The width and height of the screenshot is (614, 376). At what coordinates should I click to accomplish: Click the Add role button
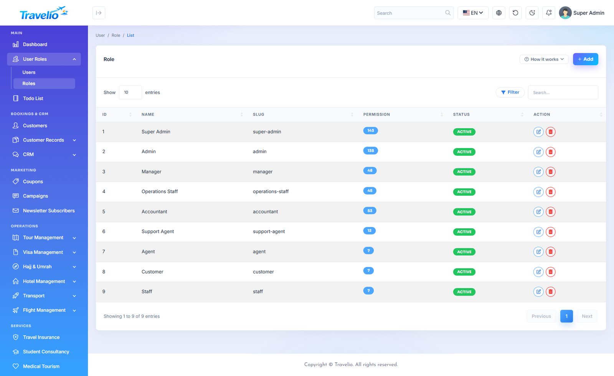click(x=585, y=59)
